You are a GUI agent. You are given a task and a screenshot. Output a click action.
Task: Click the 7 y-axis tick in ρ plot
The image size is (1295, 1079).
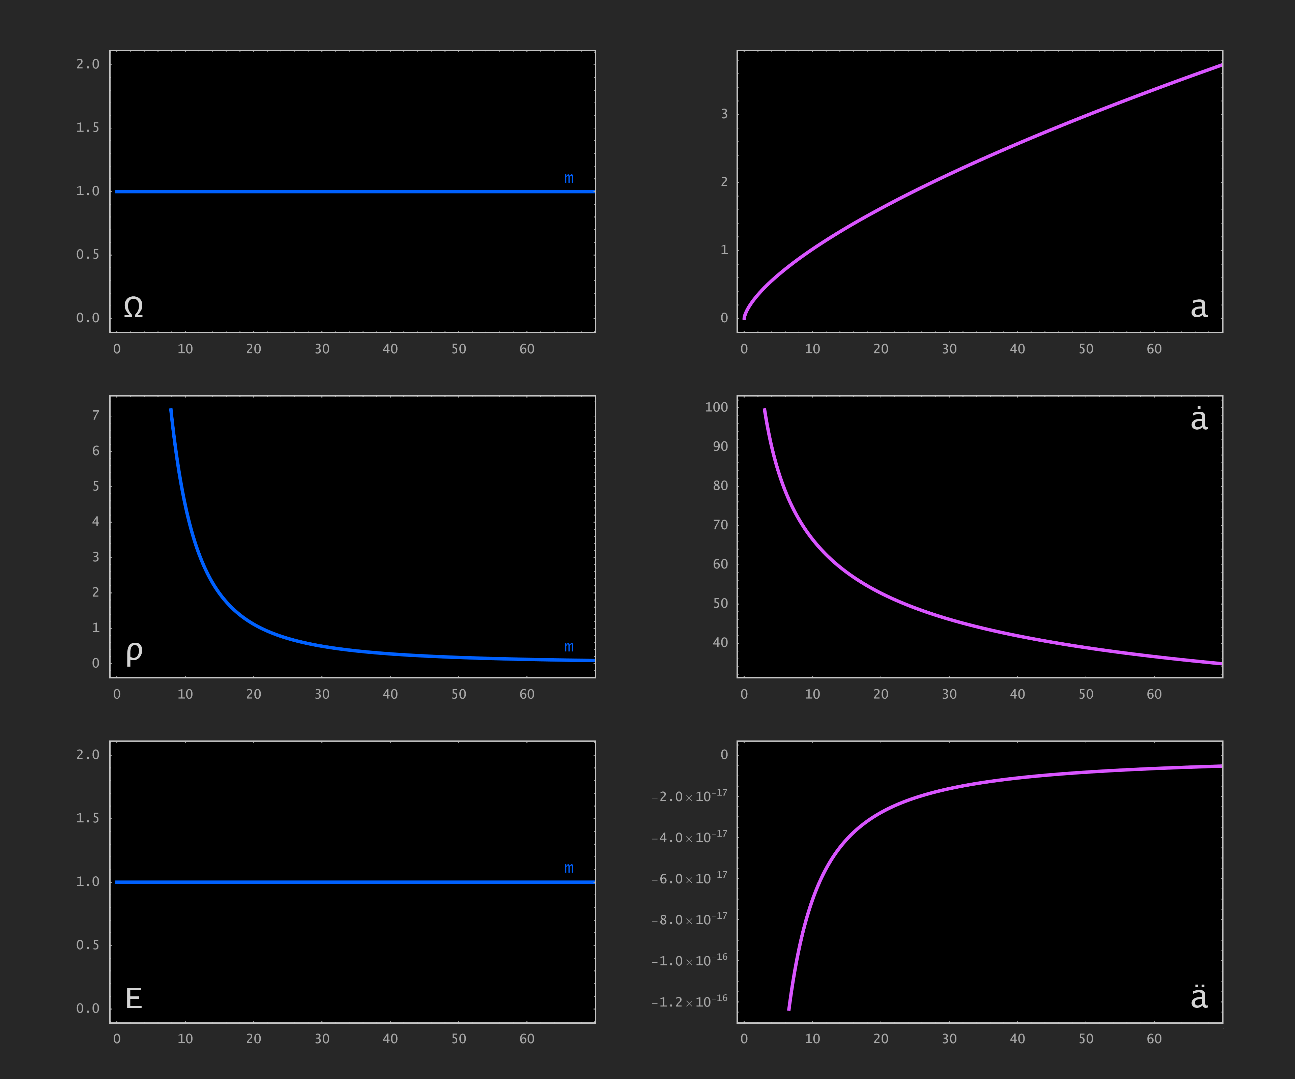[95, 415]
